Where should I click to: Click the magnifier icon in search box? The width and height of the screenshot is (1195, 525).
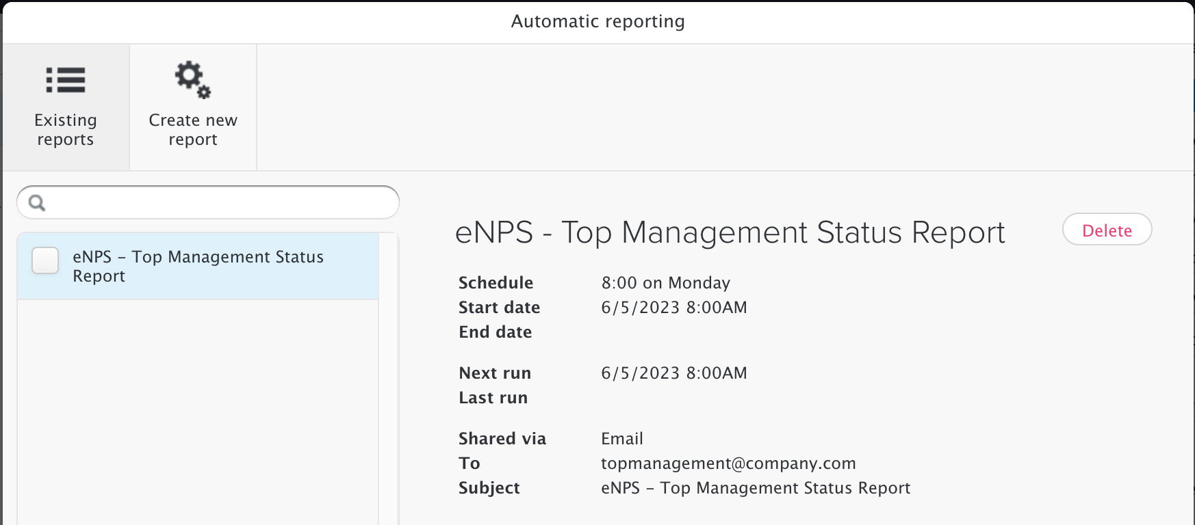click(x=37, y=203)
